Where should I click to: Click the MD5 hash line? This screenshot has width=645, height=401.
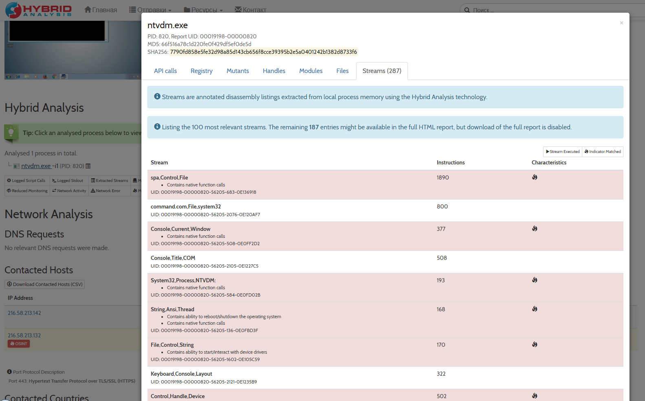tap(199, 44)
